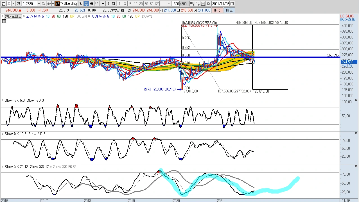359x202 pixels.
Task: Click the 2021 year label on time axis
Action: tap(220, 200)
